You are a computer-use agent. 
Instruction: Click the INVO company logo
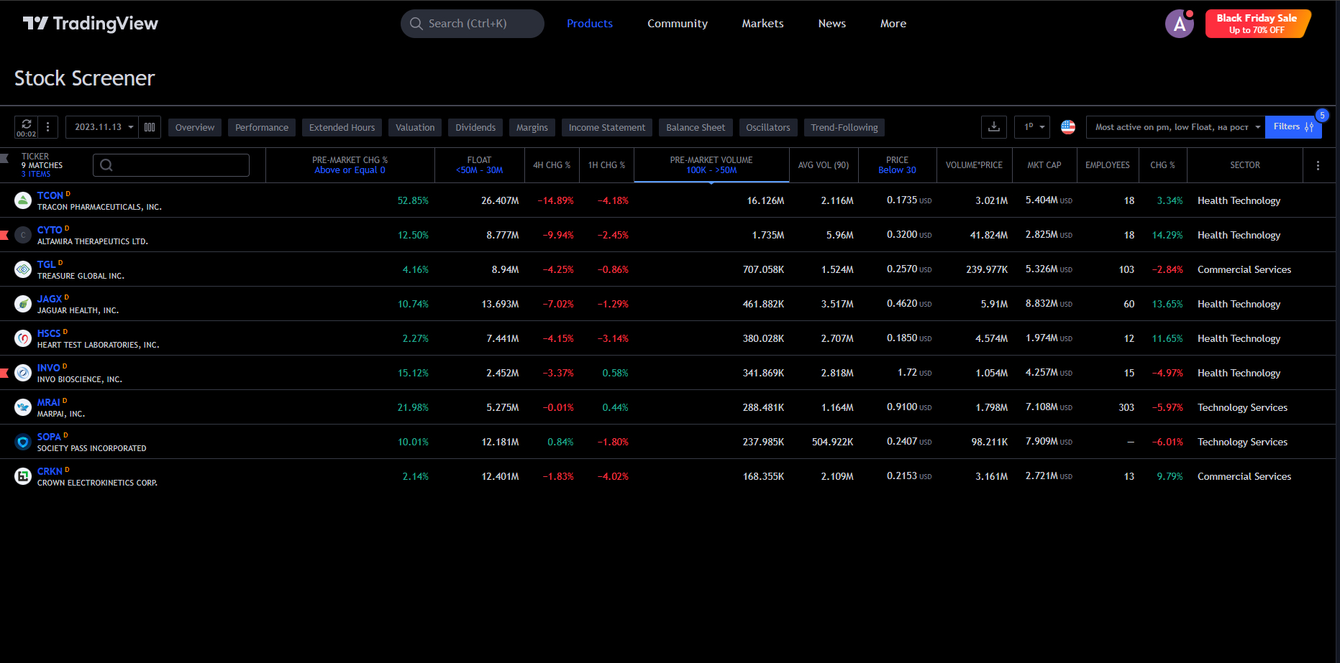coord(23,373)
